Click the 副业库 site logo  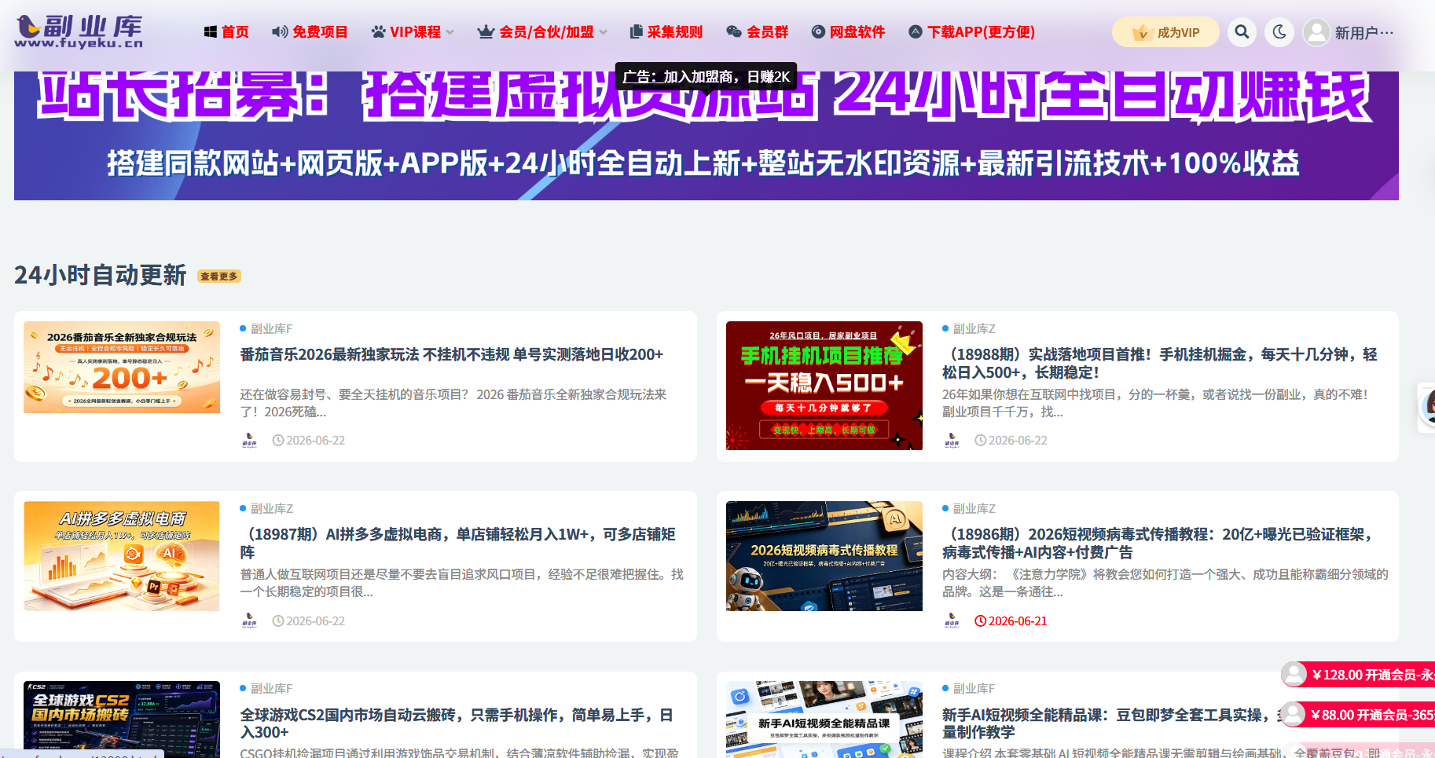[79, 31]
